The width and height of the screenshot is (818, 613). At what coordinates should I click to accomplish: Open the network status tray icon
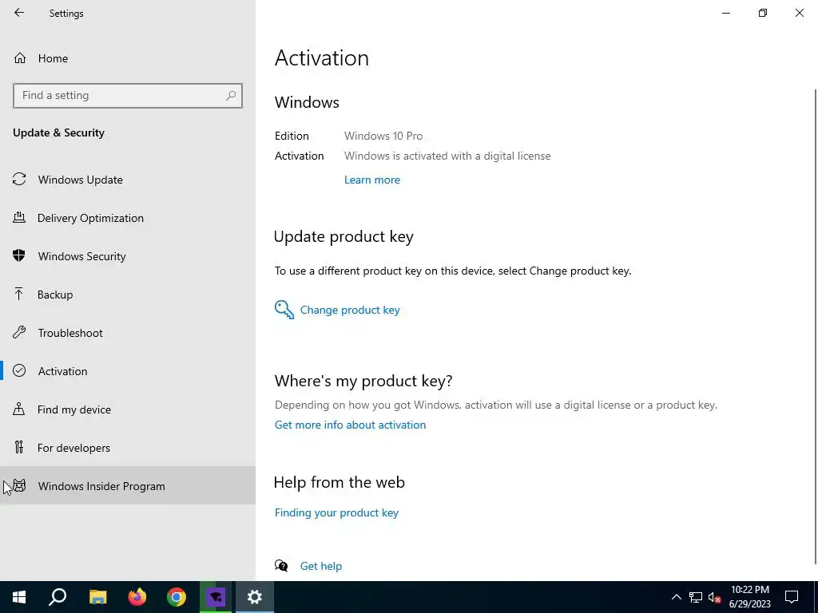pos(696,597)
